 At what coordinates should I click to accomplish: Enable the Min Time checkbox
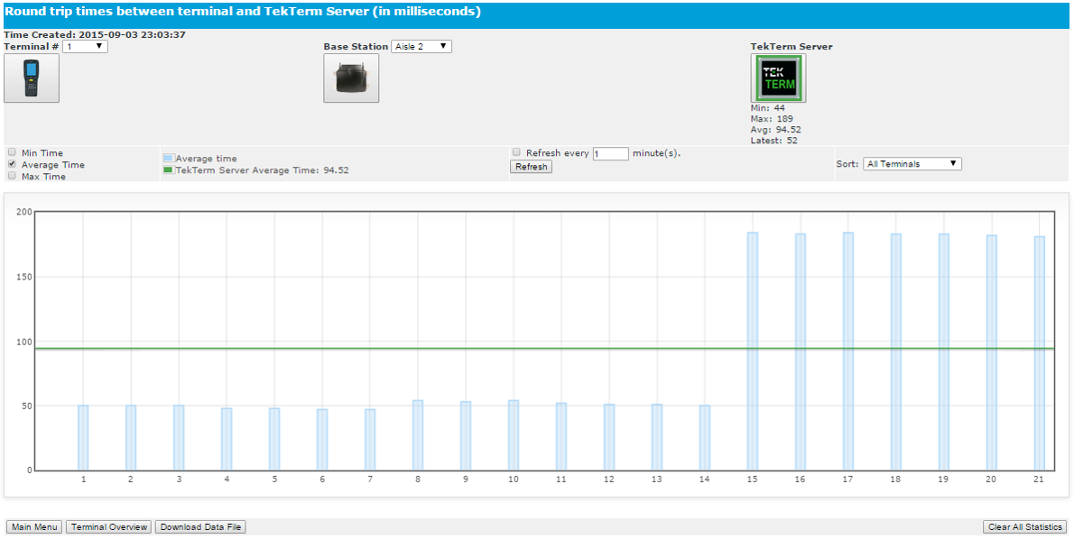click(13, 152)
